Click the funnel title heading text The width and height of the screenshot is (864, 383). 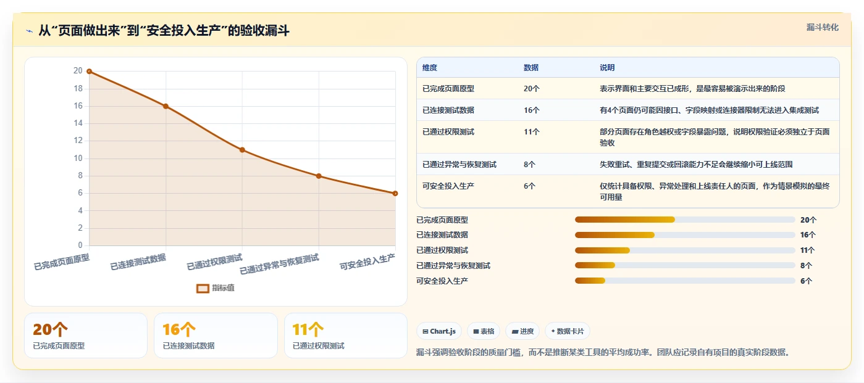coord(164,31)
